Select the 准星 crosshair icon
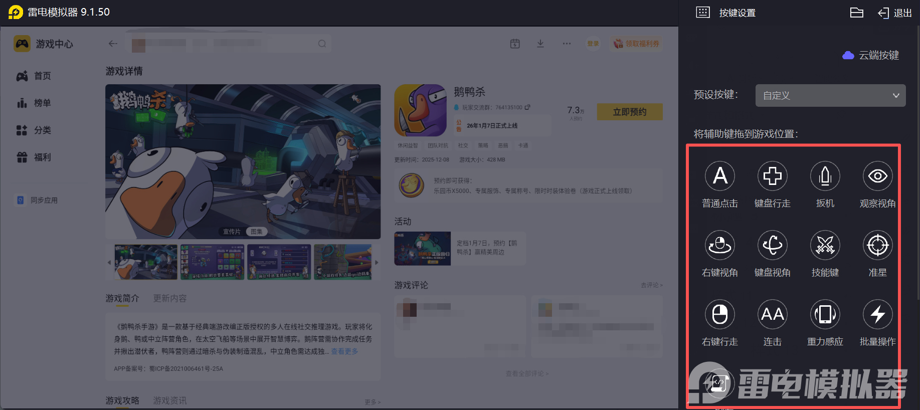This screenshot has height=410, width=920. 878,245
